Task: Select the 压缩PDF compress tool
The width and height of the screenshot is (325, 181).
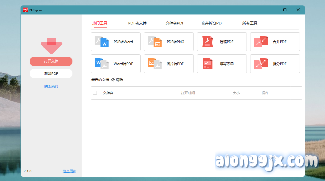Action: pyautogui.click(x=222, y=42)
